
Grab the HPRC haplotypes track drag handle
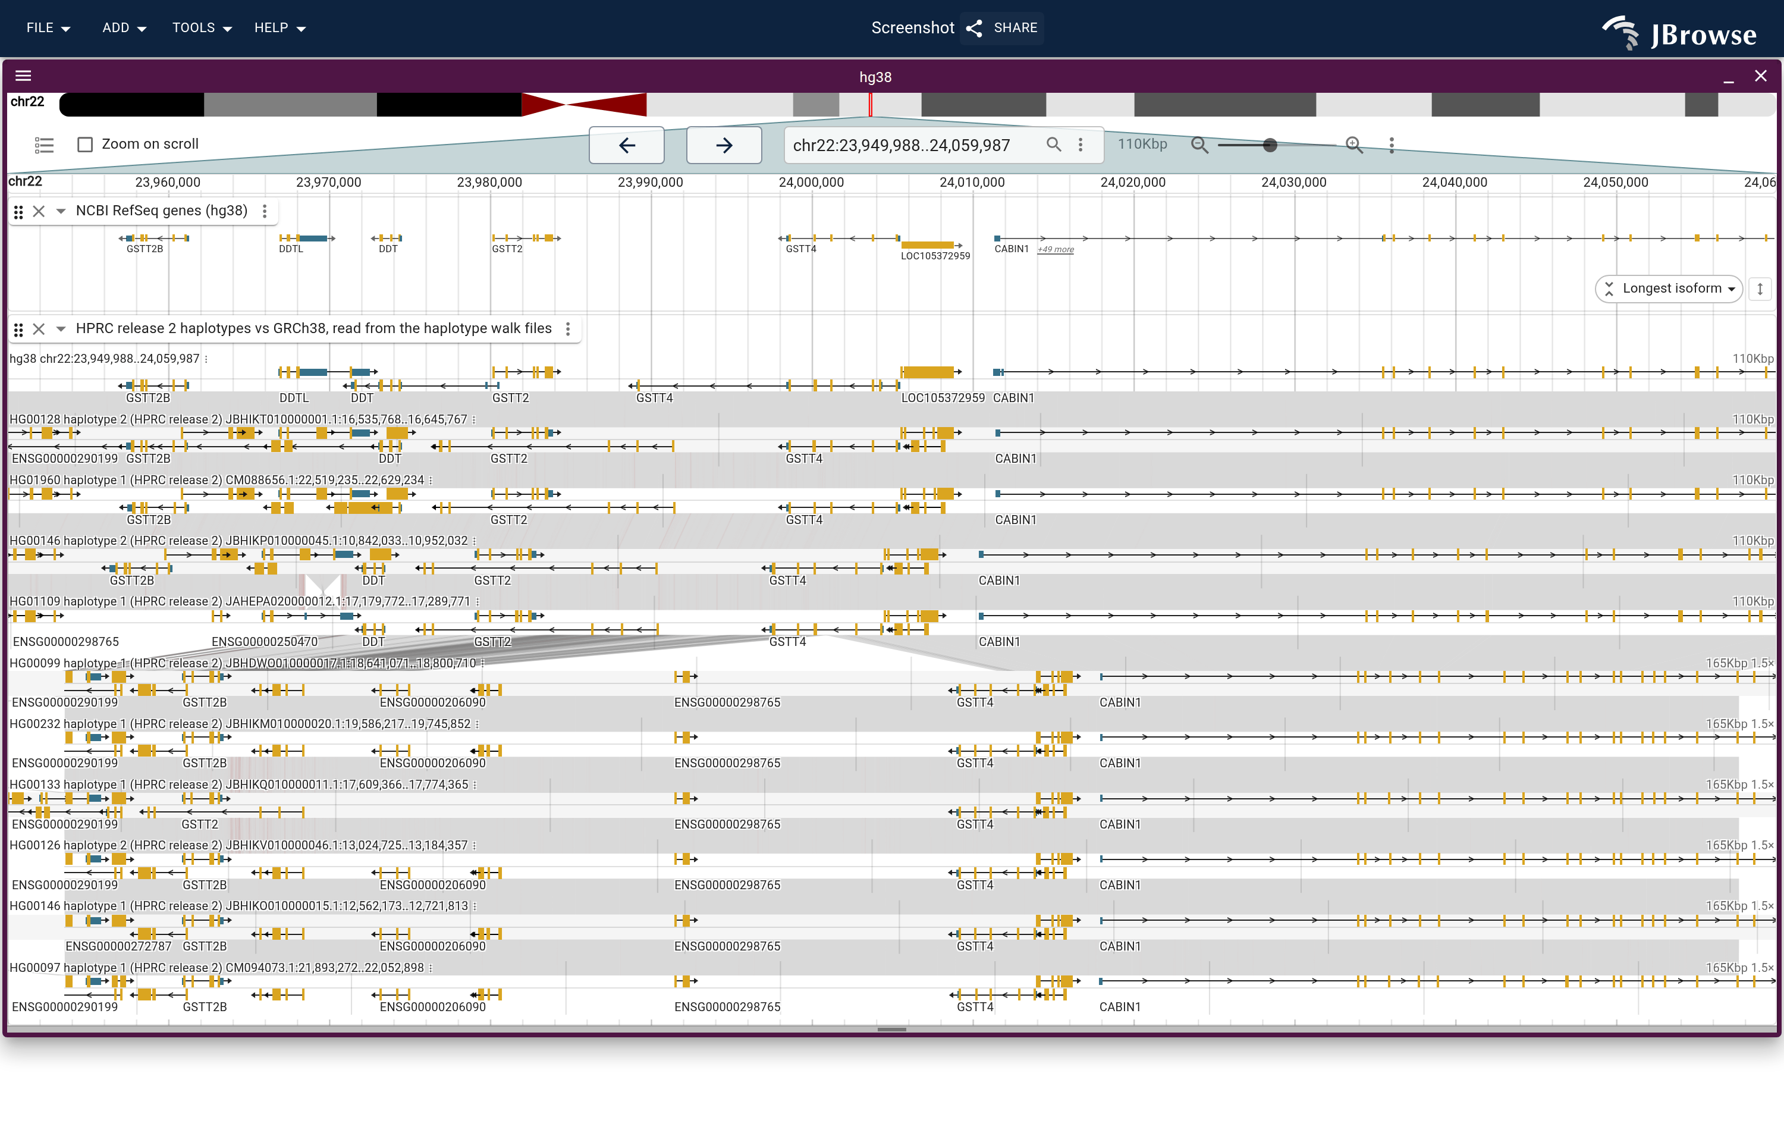pyautogui.click(x=18, y=330)
